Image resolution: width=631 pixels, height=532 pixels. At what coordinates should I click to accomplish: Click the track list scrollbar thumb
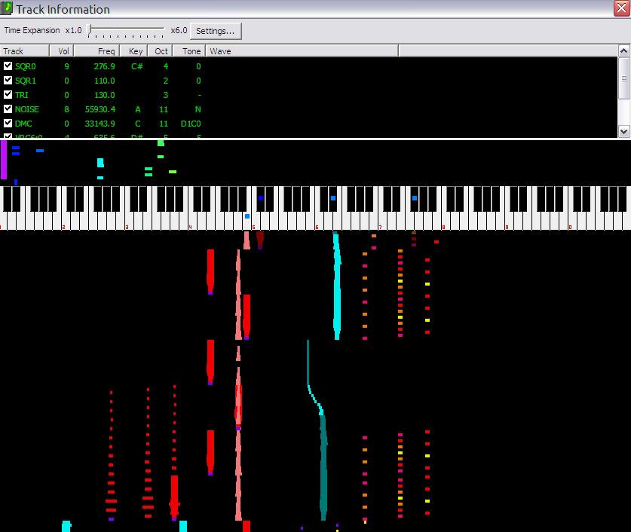(623, 78)
